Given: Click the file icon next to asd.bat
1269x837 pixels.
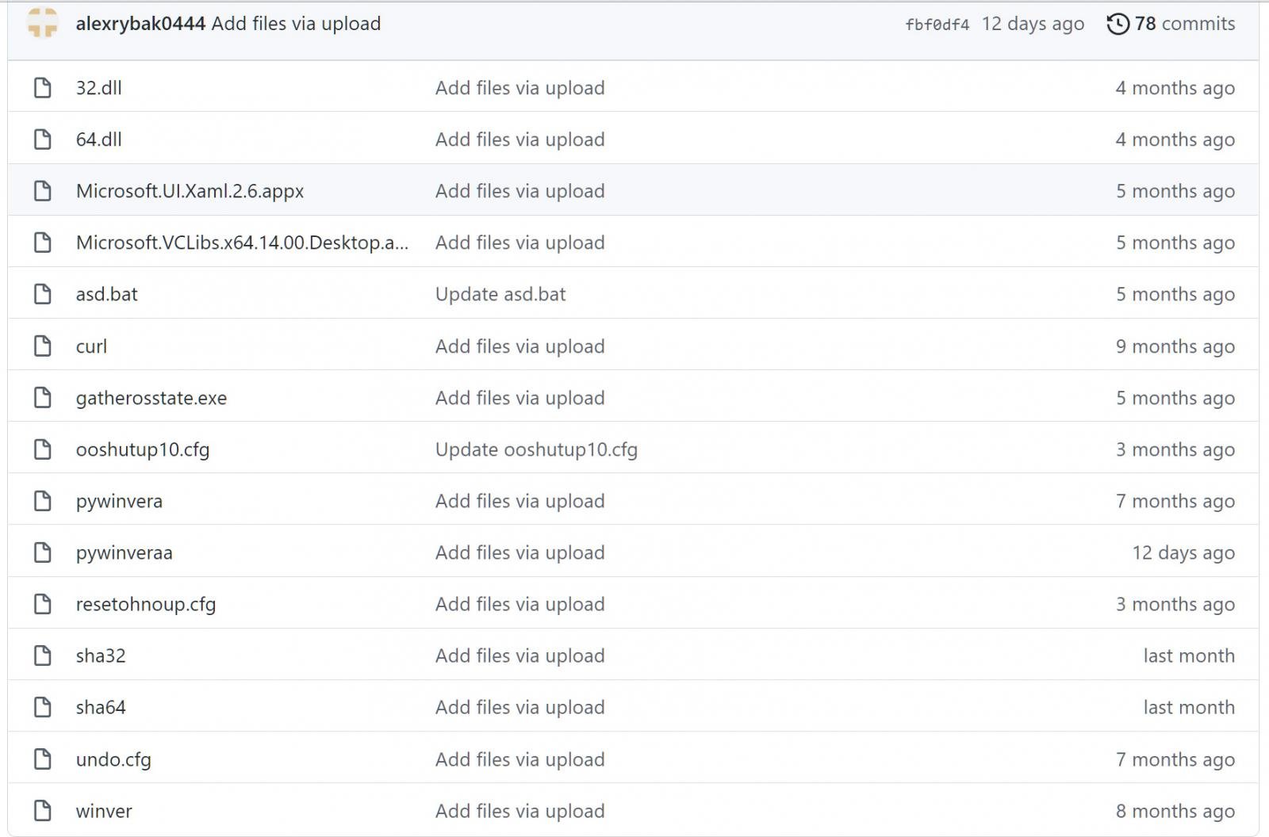Looking at the screenshot, I should 43,294.
